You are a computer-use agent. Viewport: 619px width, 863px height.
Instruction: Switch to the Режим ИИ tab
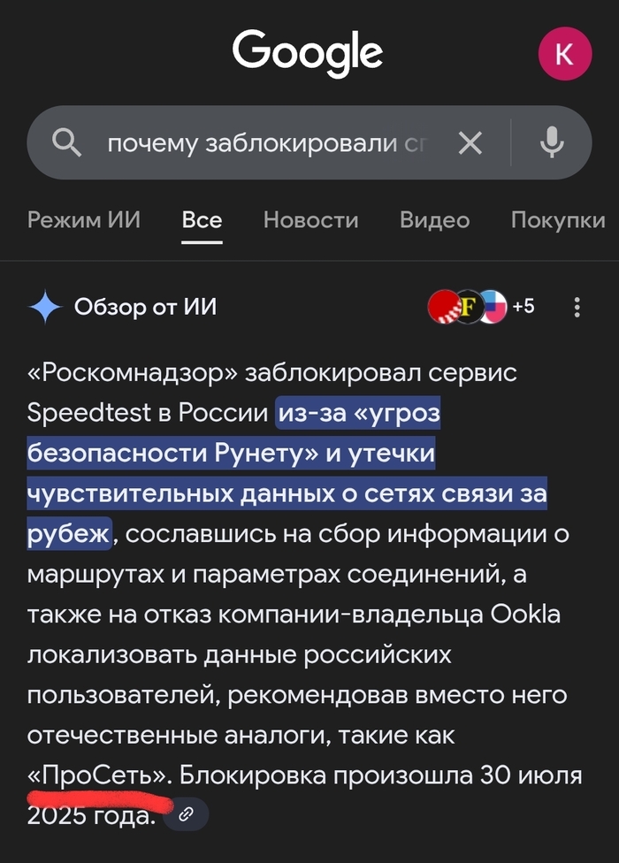click(x=84, y=219)
